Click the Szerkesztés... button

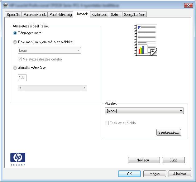[169, 132]
